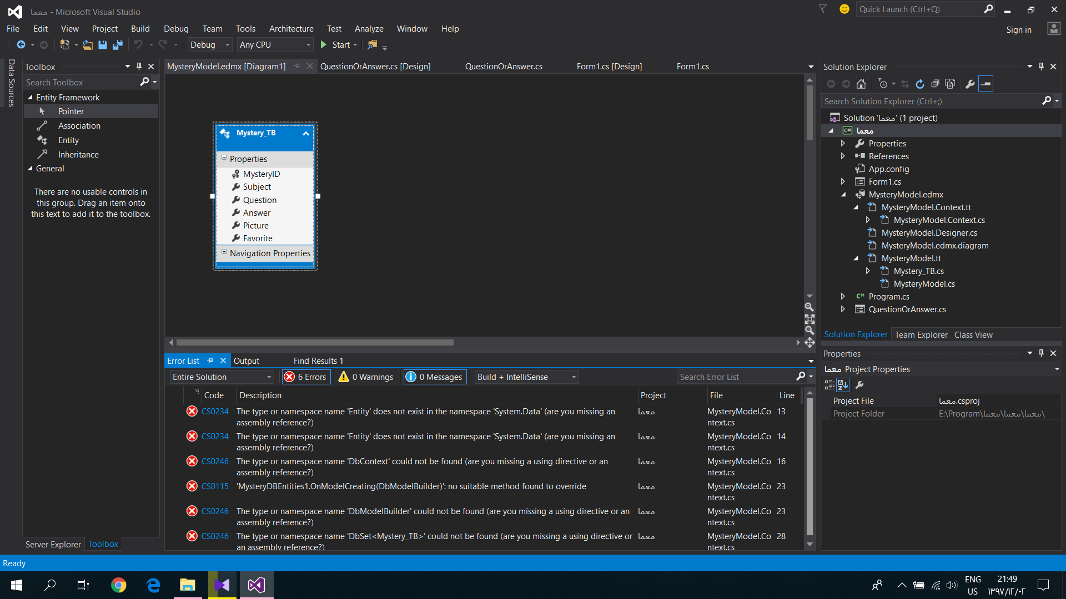Viewport: 1066px width, 599px height.
Task: Click the CS0115 error code link
Action: tap(215, 486)
